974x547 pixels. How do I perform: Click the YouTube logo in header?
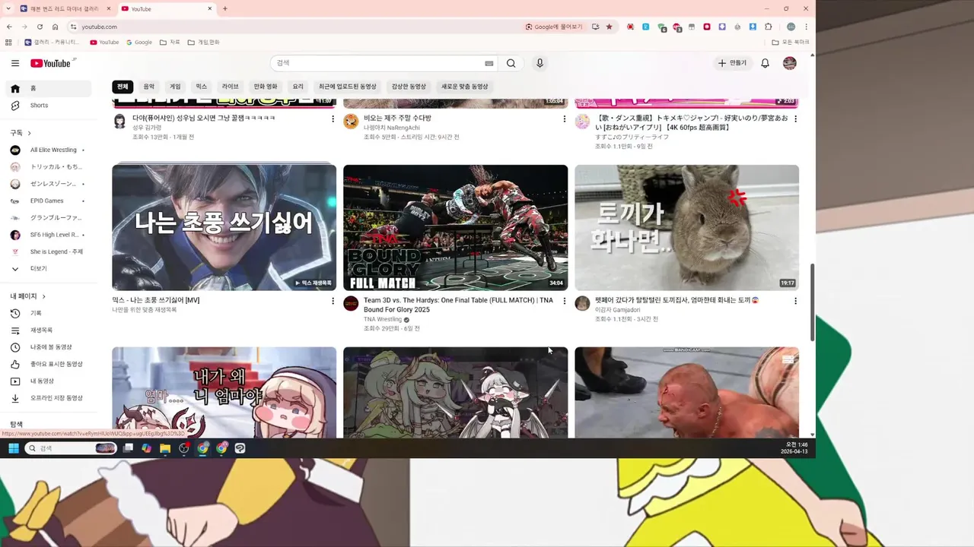tap(53, 63)
